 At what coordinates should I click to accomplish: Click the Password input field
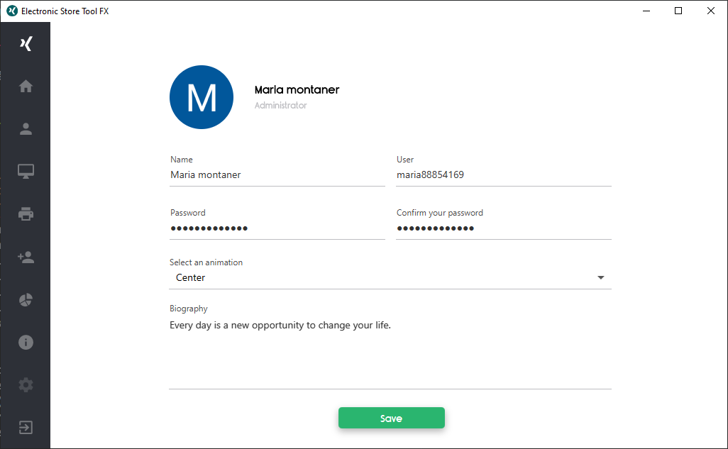[x=277, y=228]
